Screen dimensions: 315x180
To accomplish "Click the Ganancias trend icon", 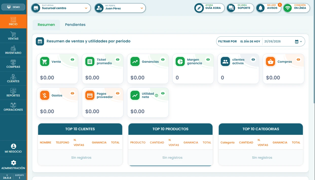I will [x=135, y=62].
